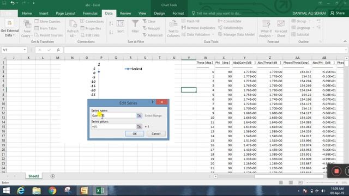Switch to the Review tab
Screen dimensions: 349x196
(x=125, y=13)
